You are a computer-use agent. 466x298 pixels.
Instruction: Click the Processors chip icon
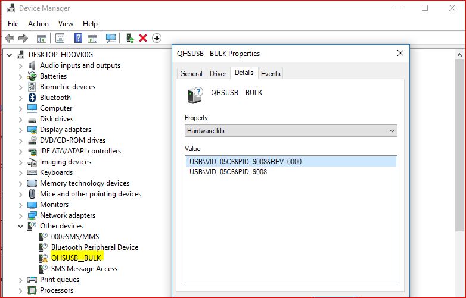tap(32, 290)
